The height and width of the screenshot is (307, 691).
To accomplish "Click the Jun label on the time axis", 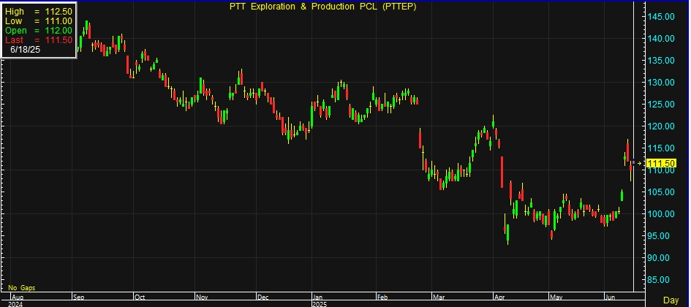I will 611,297.
